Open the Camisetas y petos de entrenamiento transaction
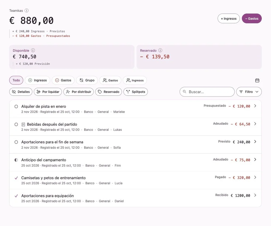The image size is (271, 226). click(x=135, y=180)
